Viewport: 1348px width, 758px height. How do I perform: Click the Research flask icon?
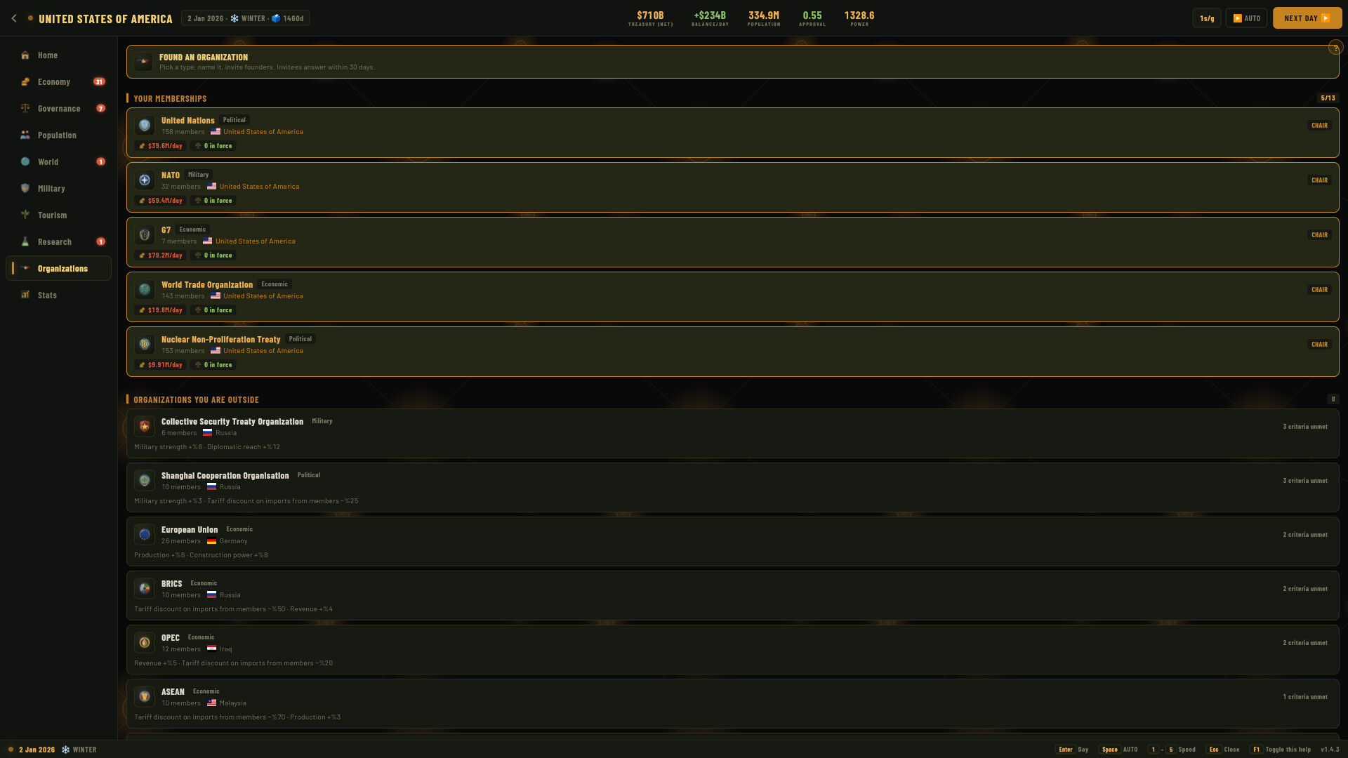point(25,242)
